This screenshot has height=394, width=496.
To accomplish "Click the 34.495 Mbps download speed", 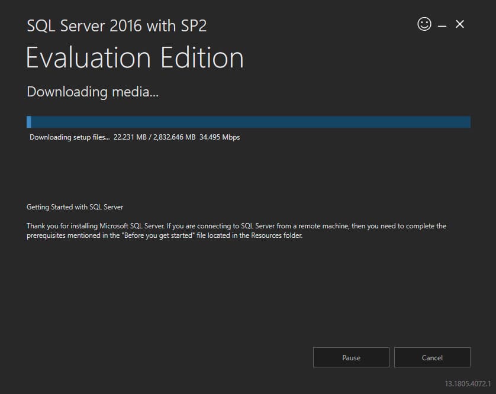I will [x=220, y=137].
